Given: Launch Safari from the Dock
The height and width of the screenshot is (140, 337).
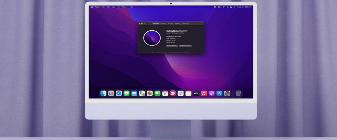Looking at the screenshot, I should coord(119,93).
